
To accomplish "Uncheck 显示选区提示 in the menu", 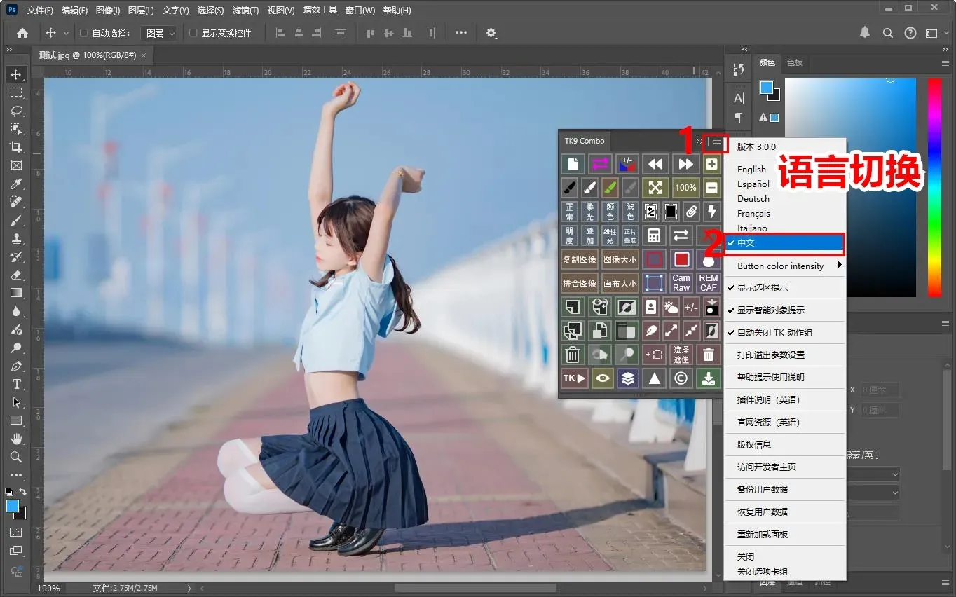I will 762,288.
